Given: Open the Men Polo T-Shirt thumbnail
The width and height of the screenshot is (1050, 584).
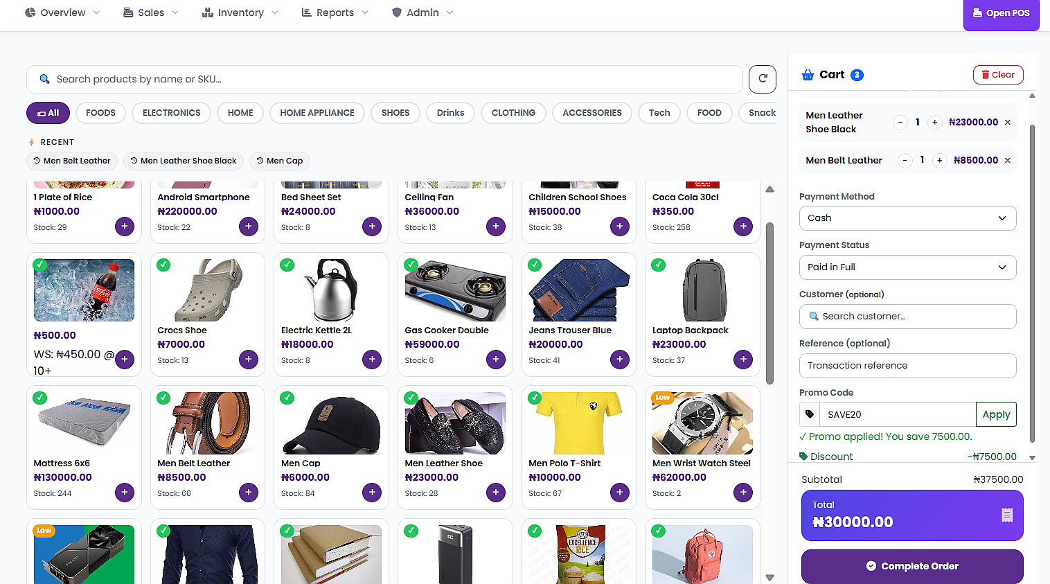Looking at the screenshot, I should point(579,423).
